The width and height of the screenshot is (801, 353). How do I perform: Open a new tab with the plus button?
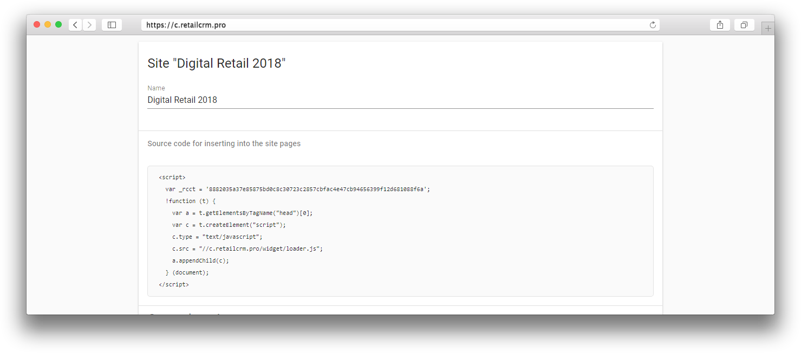[x=767, y=28]
